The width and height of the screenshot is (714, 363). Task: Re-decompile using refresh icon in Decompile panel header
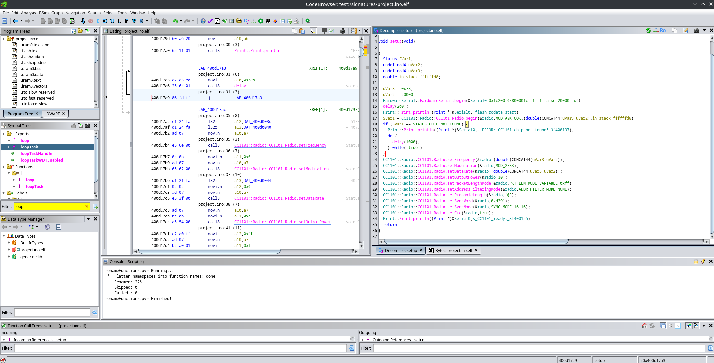point(649,30)
